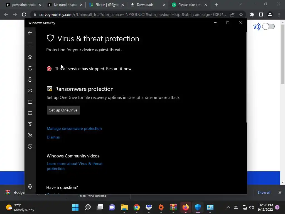This screenshot has height=214, width=285.
Task: Open Protection history in the sidebar
Action: [x=30, y=146]
